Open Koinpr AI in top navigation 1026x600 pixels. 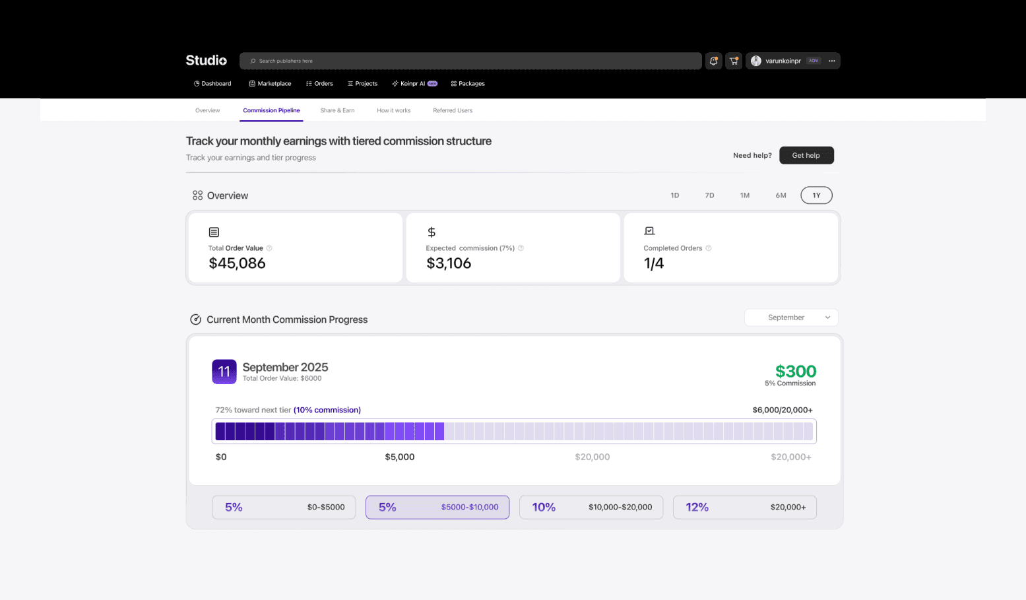[414, 84]
